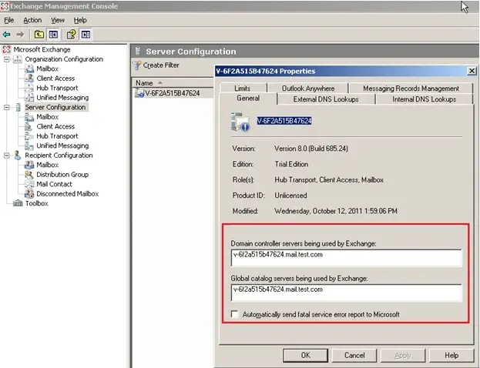480x368 pixels.
Task: Click the Recipient Configuration node icon
Action: (x=18, y=156)
